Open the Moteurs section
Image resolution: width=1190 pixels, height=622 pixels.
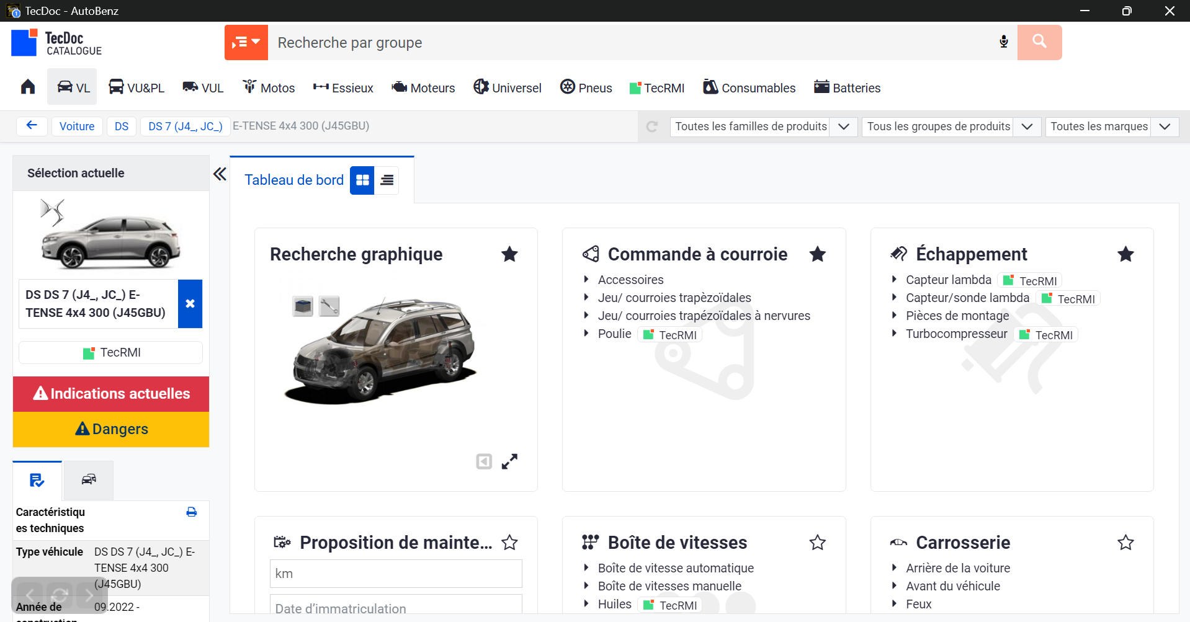[423, 87]
